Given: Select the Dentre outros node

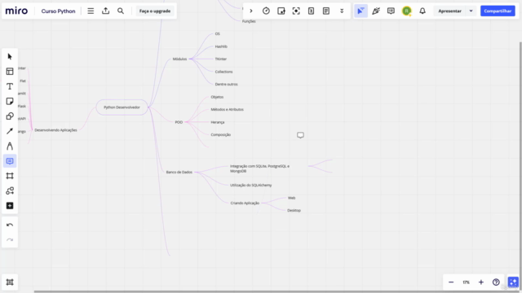Looking at the screenshot, I should click(227, 84).
